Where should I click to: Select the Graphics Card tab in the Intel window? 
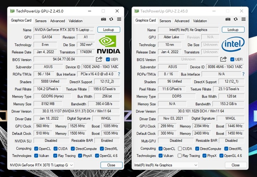pyautogui.click(x=146, y=20)
